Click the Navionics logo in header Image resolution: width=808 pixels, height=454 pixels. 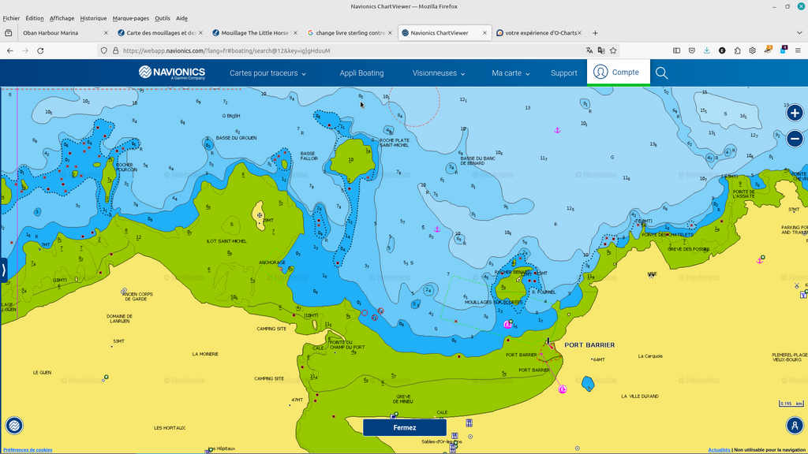point(171,73)
